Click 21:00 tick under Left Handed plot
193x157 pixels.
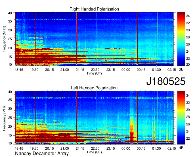[65, 148]
